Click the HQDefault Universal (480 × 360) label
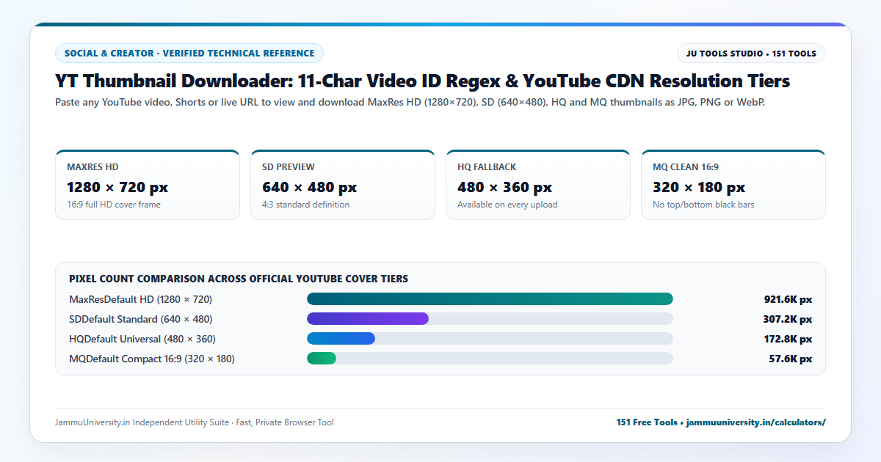This screenshot has width=881, height=462. pos(142,339)
